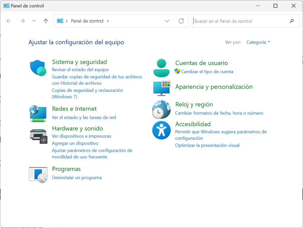Image resolution: width=303 pixels, height=228 pixels.
Task: Open the Reloj y región clock icon
Action: (161, 109)
